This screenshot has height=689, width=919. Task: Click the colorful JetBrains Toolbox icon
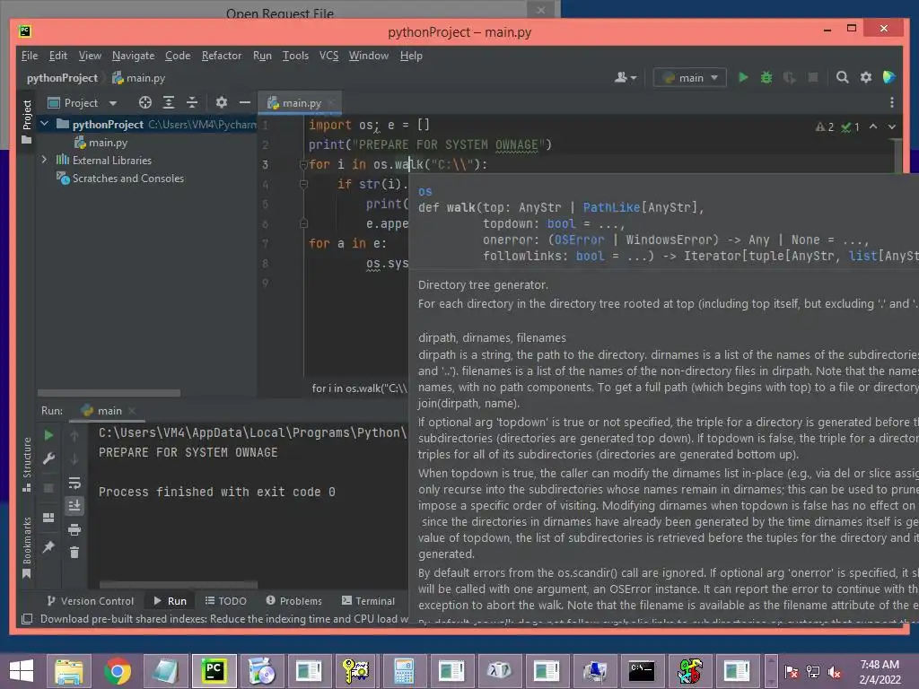click(x=889, y=77)
